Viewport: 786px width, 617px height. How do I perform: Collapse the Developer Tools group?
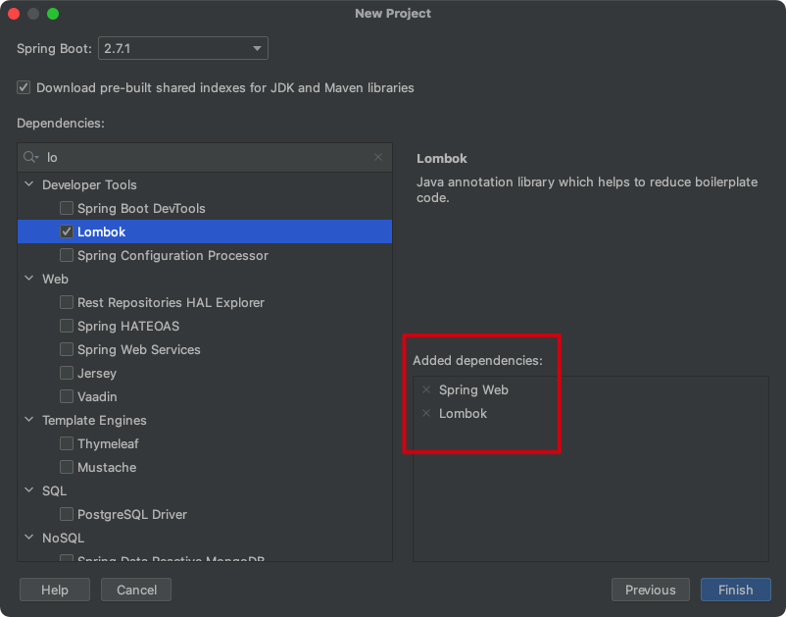point(29,184)
